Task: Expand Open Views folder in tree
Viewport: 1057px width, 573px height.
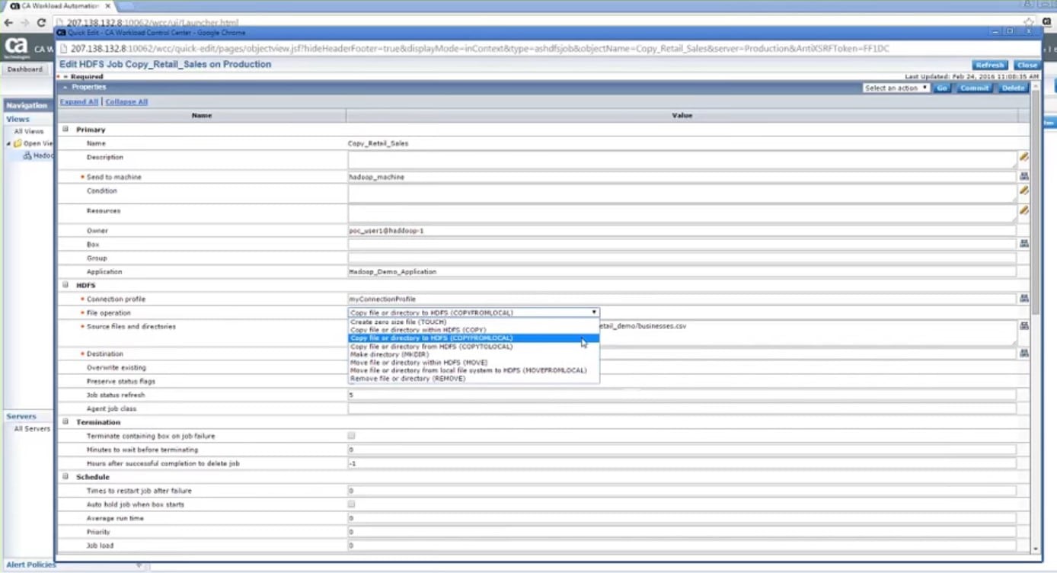Action: coord(9,143)
